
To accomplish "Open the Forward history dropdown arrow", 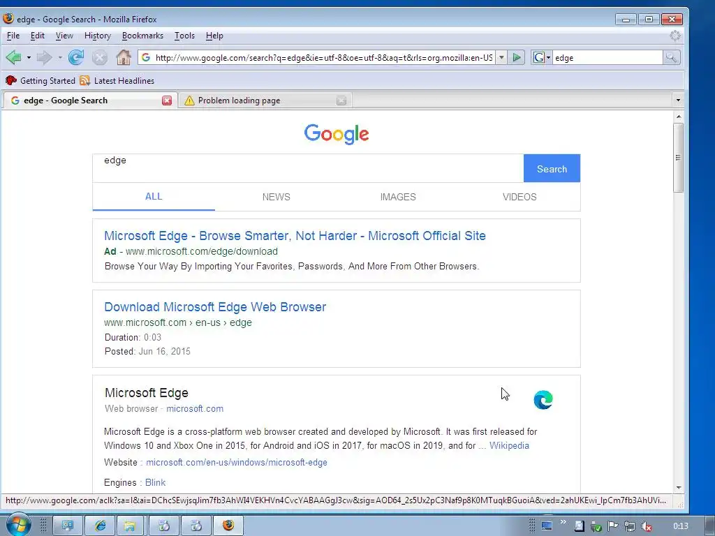I will 60,58.
